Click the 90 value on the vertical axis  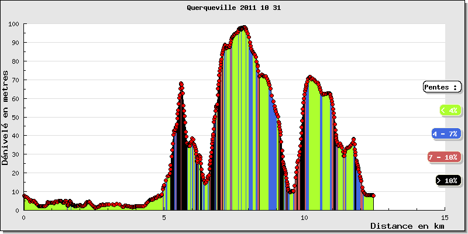point(15,42)
